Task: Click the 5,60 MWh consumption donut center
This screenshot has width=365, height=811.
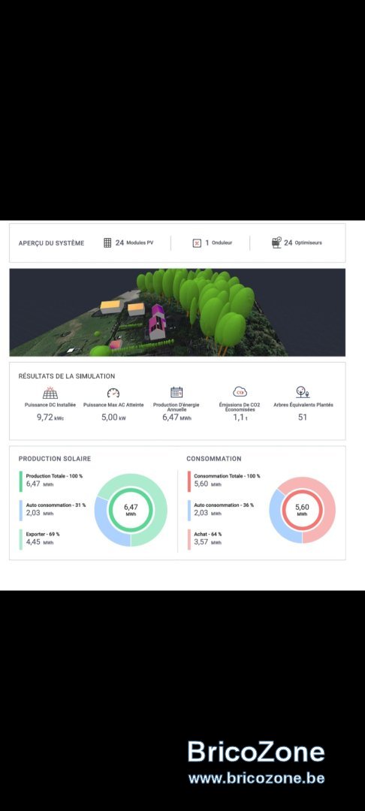Action: tap(302, 510)
